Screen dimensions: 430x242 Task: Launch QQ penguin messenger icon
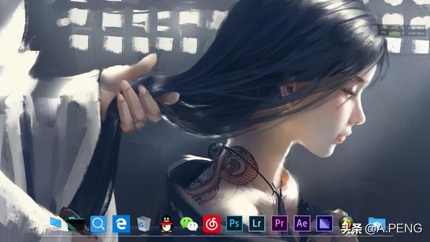167,224
